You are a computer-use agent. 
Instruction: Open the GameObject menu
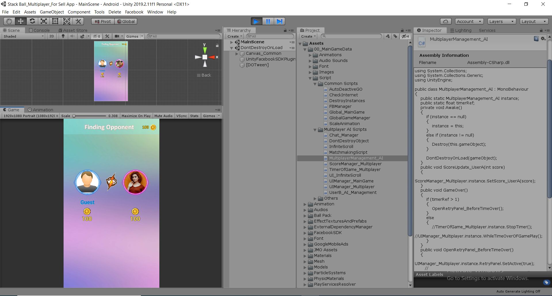pyautogui.click(x=52, y=12)
